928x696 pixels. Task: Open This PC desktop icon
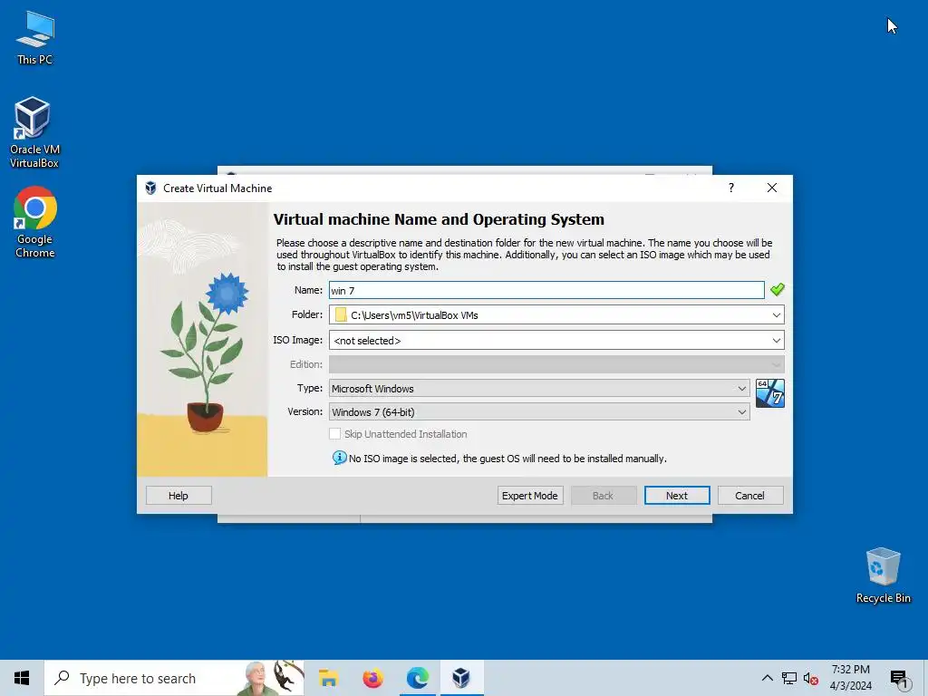[x=35, y=38]
